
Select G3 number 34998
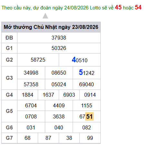pyautogui.click(x=31, y=73)
